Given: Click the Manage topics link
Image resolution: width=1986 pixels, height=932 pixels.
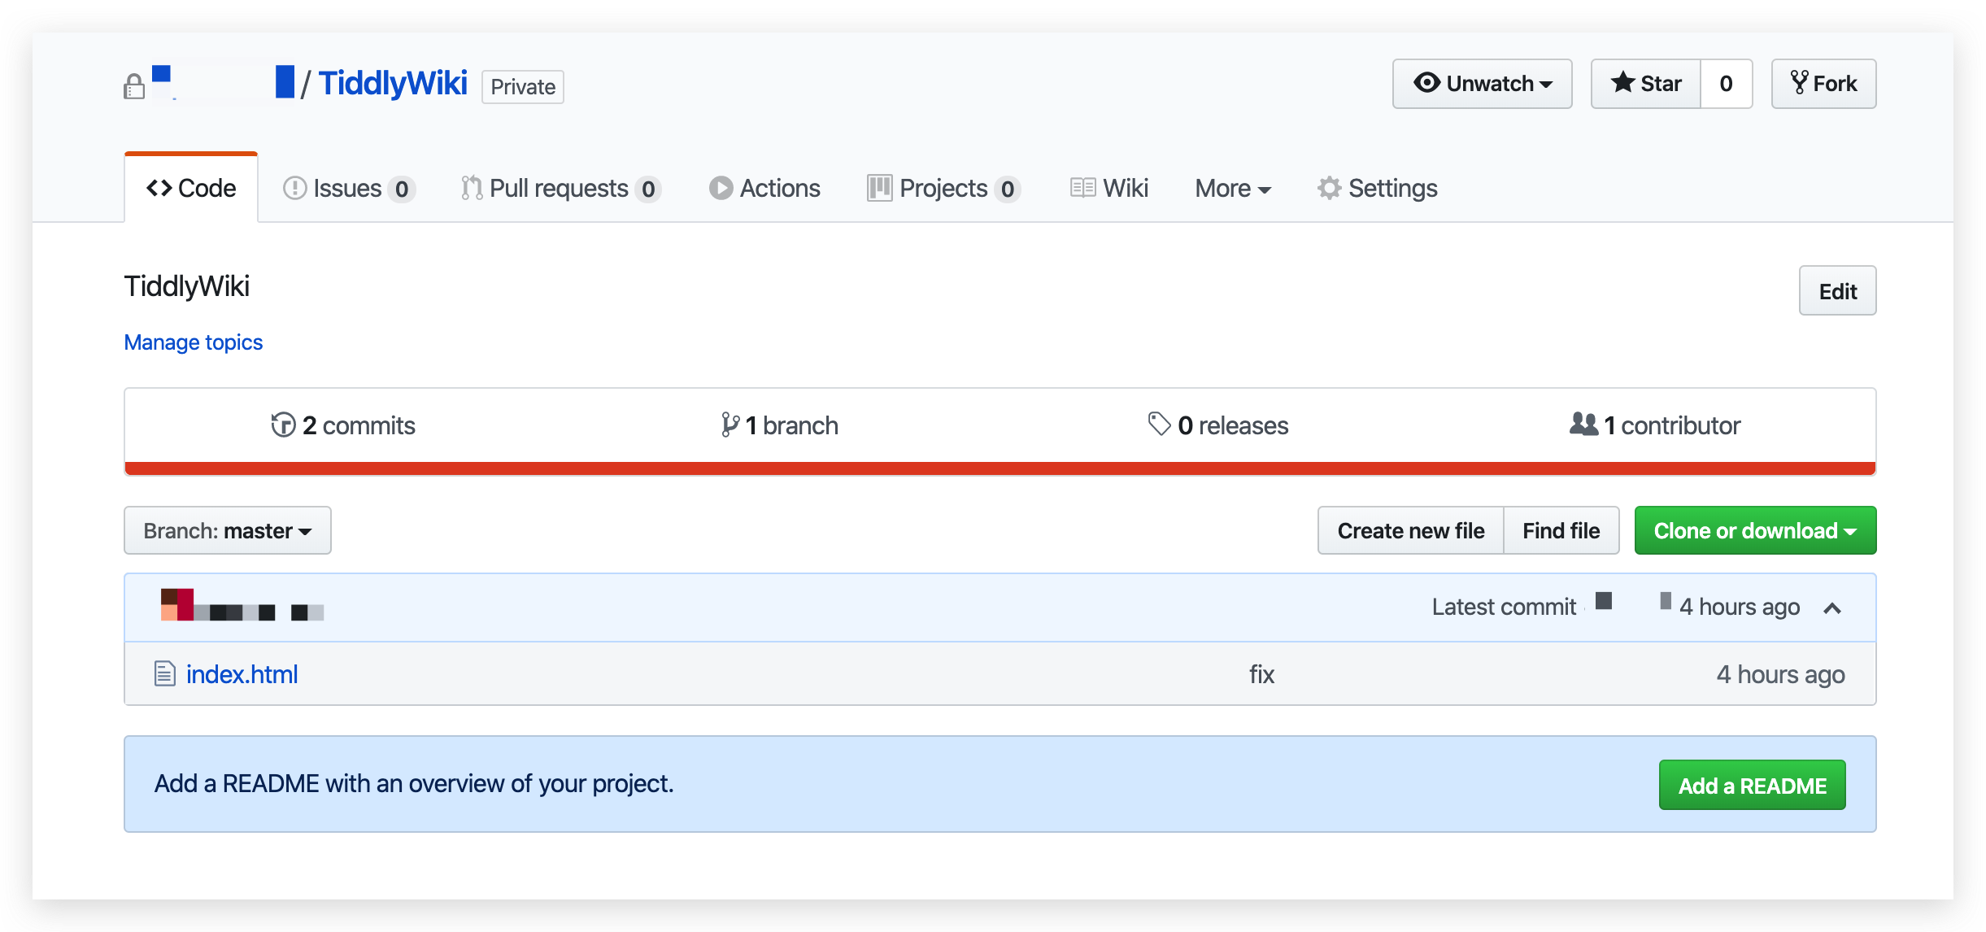Looking at the screenshot, I should 194,342.
